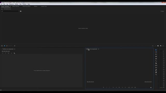
Task: Click Mark Out button in Program monitor
Action: point(109,87)
